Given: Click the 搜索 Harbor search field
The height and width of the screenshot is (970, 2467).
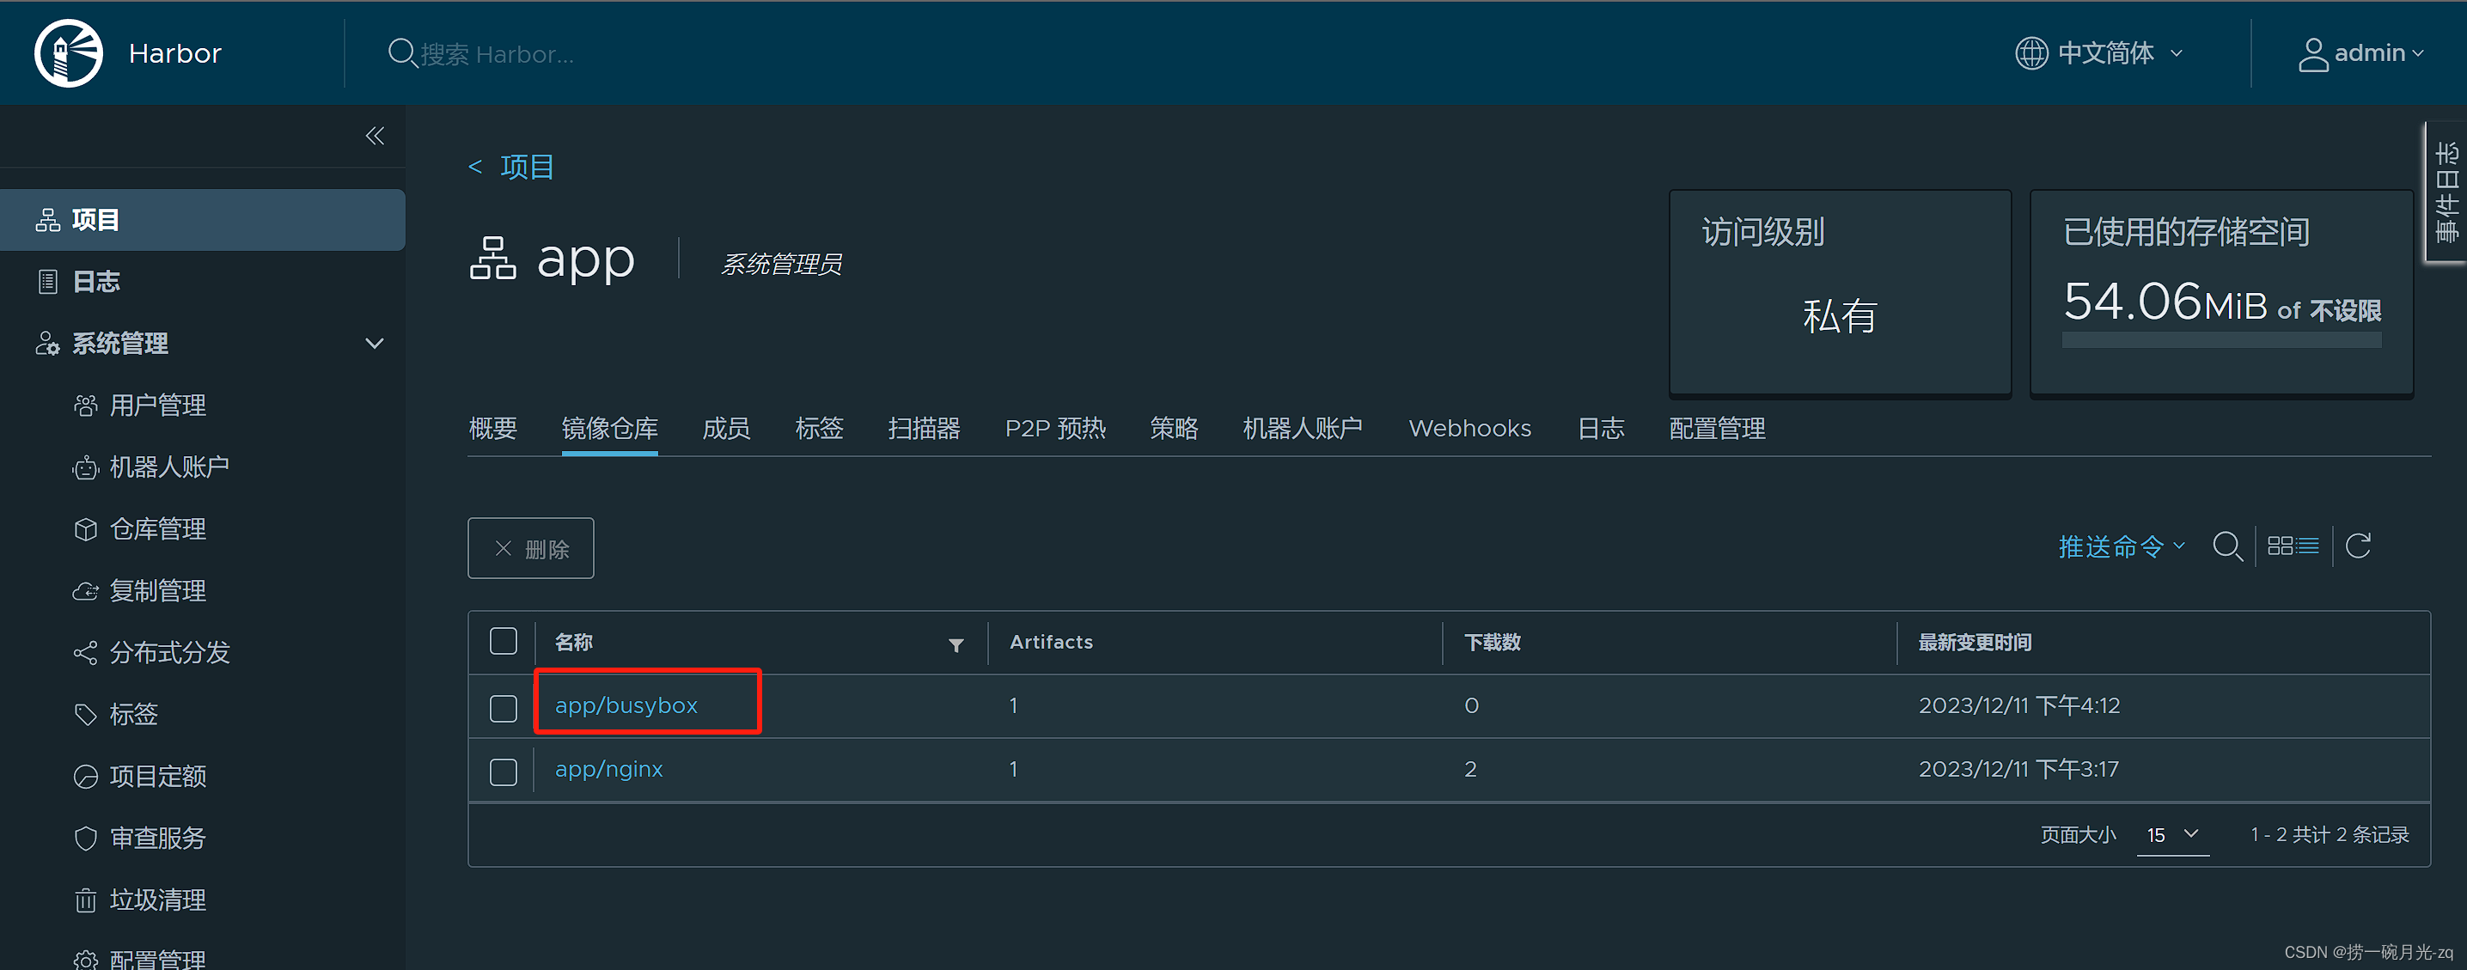Looking at the screenshot, I should tap(497, 55).
